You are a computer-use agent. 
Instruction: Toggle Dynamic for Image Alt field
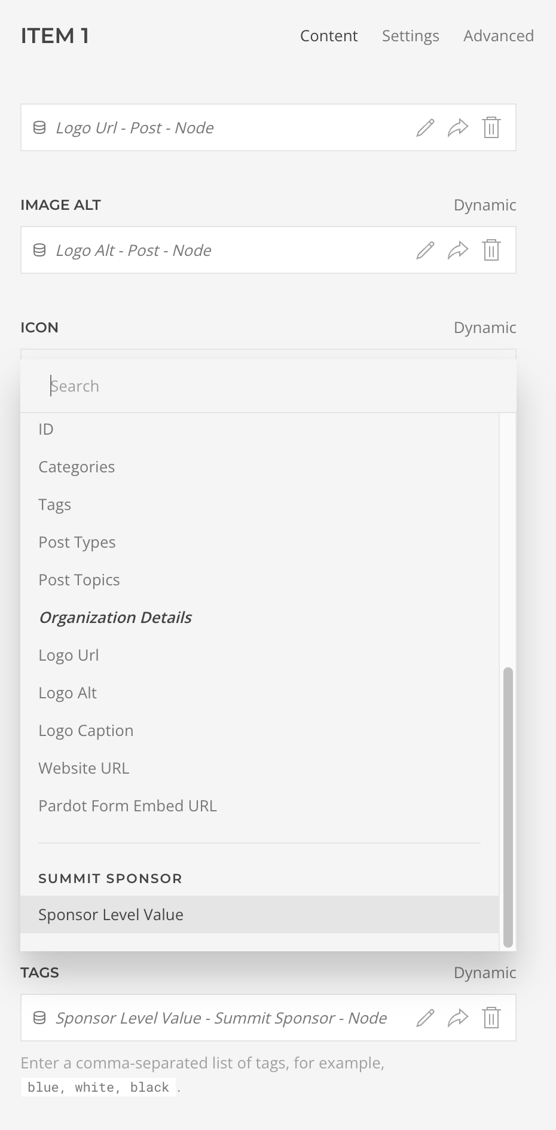pos(485,205)
